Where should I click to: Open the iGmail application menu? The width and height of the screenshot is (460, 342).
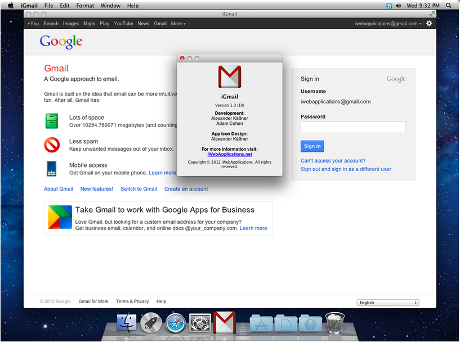coord(29,6)
